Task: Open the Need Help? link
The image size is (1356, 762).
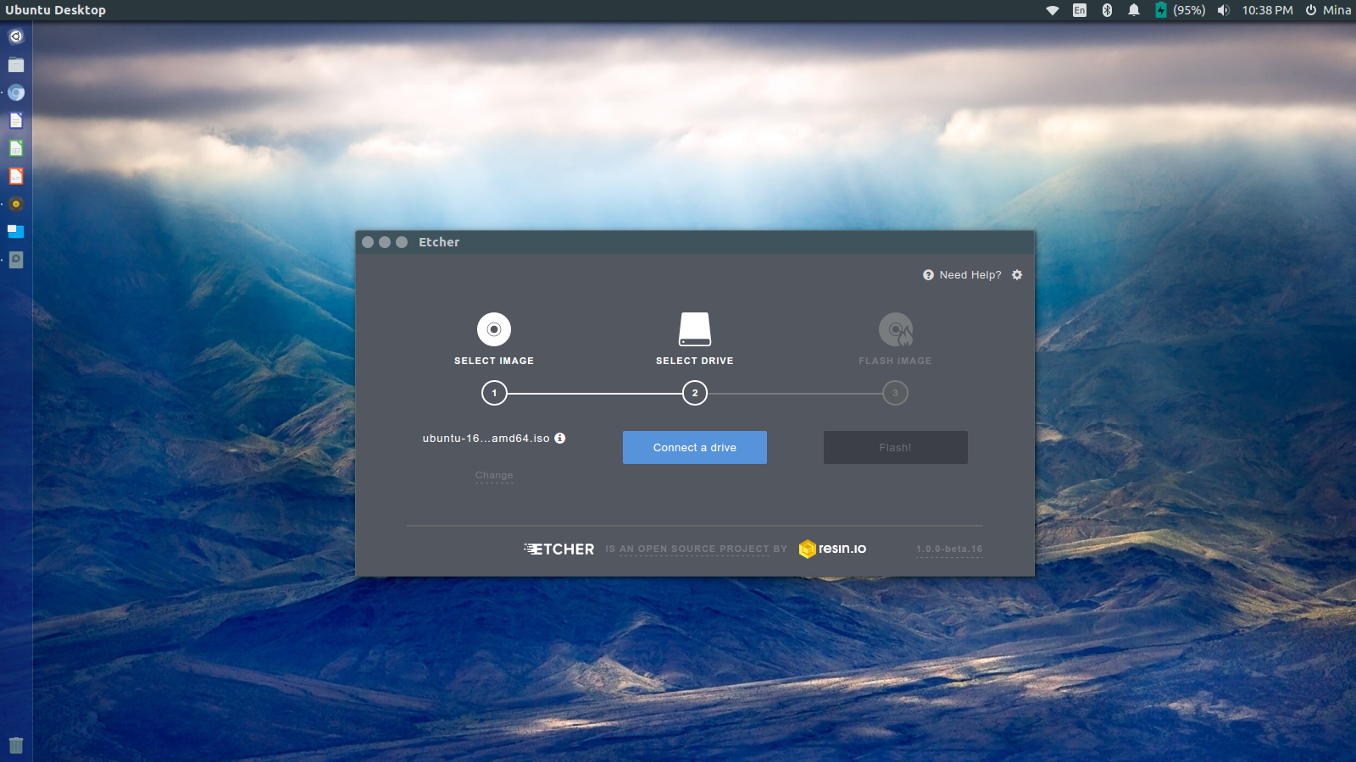Action: (970, 275)
